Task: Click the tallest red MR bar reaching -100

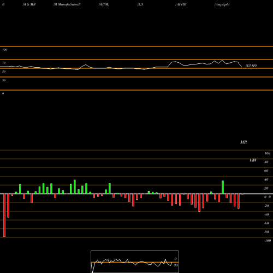Action: [x=4, y=215]
